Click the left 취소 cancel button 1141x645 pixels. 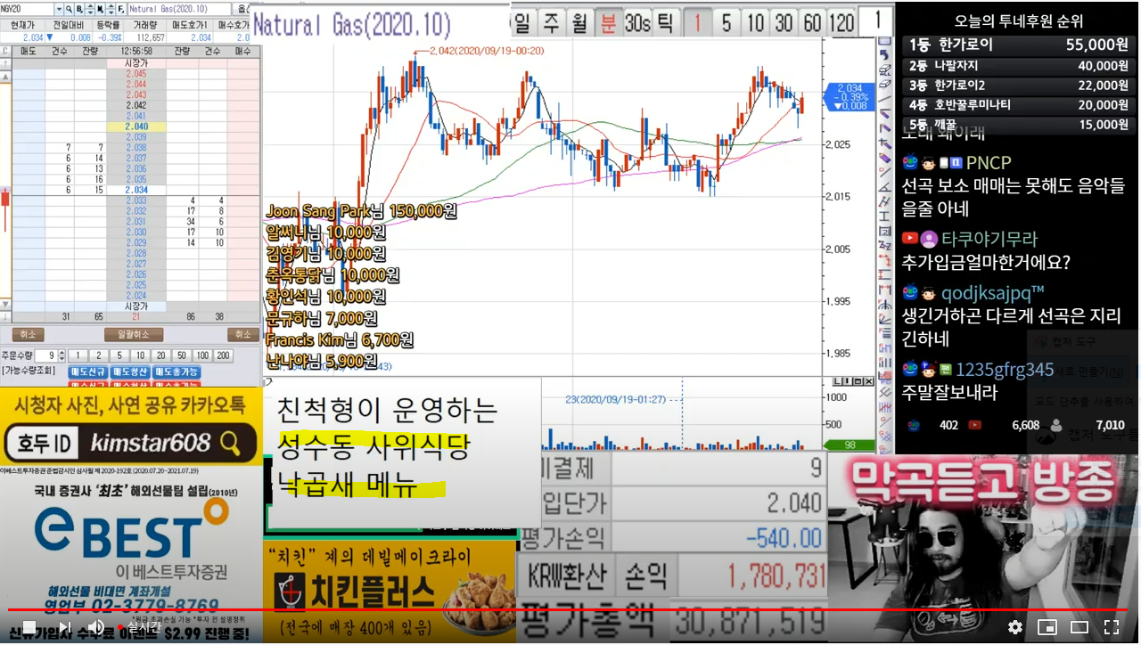29,334
